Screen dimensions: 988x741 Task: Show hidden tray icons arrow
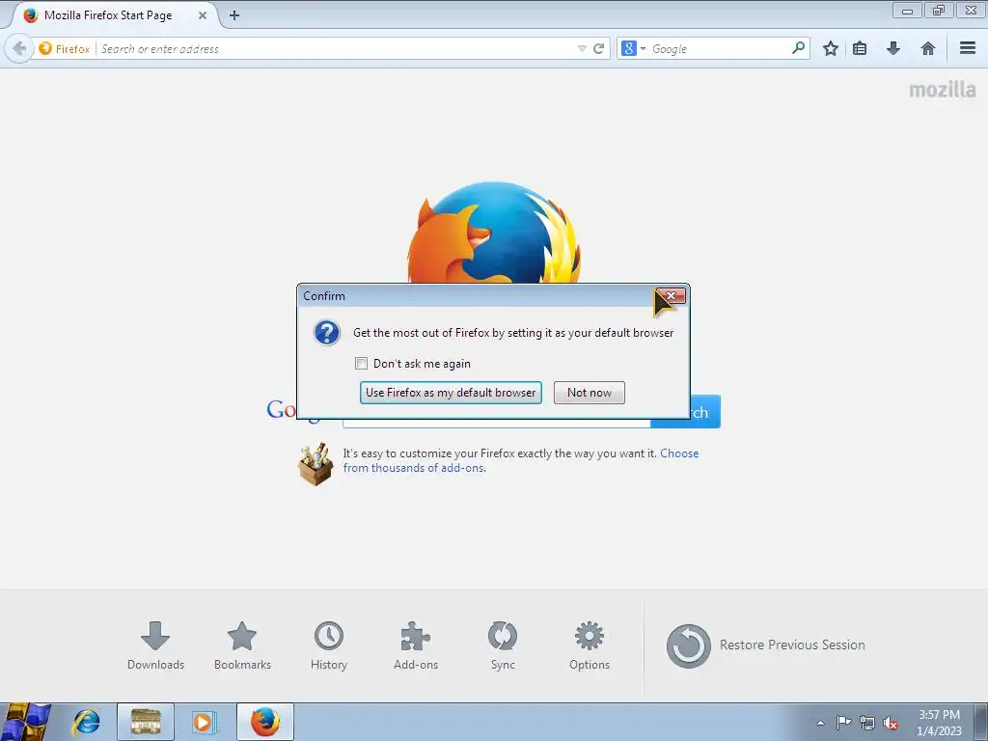pyautogui.click(x=820, y=724)
